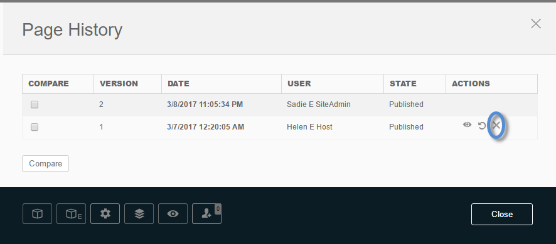Restore version 1 using the rollback arrow icon

(481, 126)
